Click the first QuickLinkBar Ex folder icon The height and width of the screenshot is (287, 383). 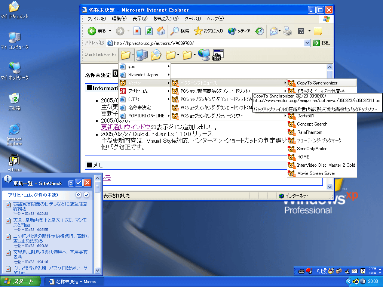tap(125, 55)
